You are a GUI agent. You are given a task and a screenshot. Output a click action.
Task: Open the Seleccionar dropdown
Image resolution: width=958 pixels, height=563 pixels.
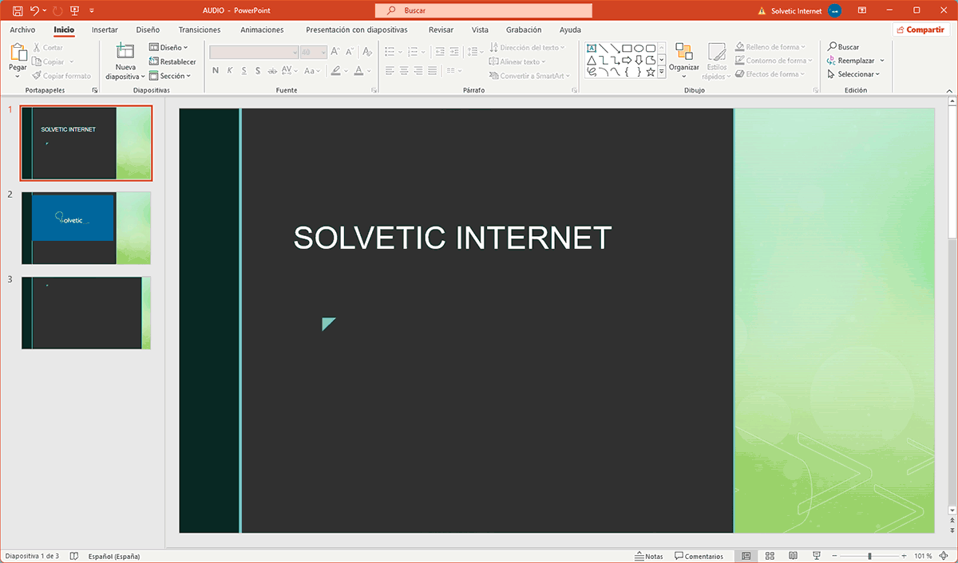(x=853, y=74)
